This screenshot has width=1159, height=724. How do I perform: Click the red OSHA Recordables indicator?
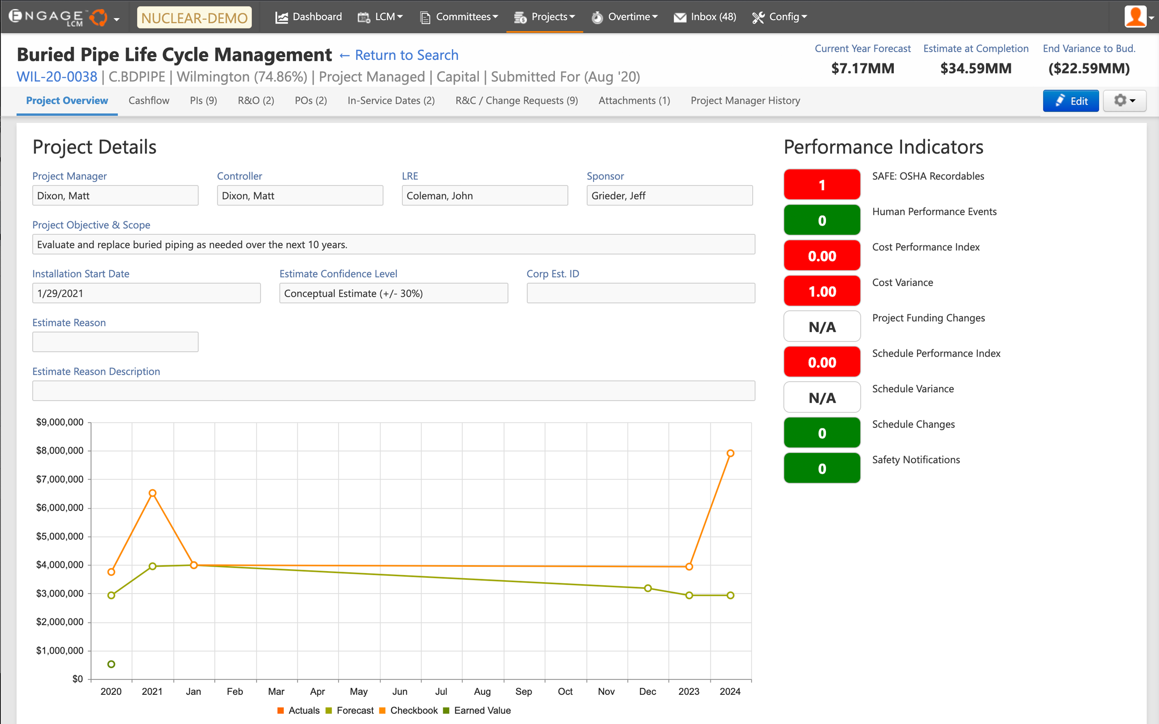pos(821,185)
